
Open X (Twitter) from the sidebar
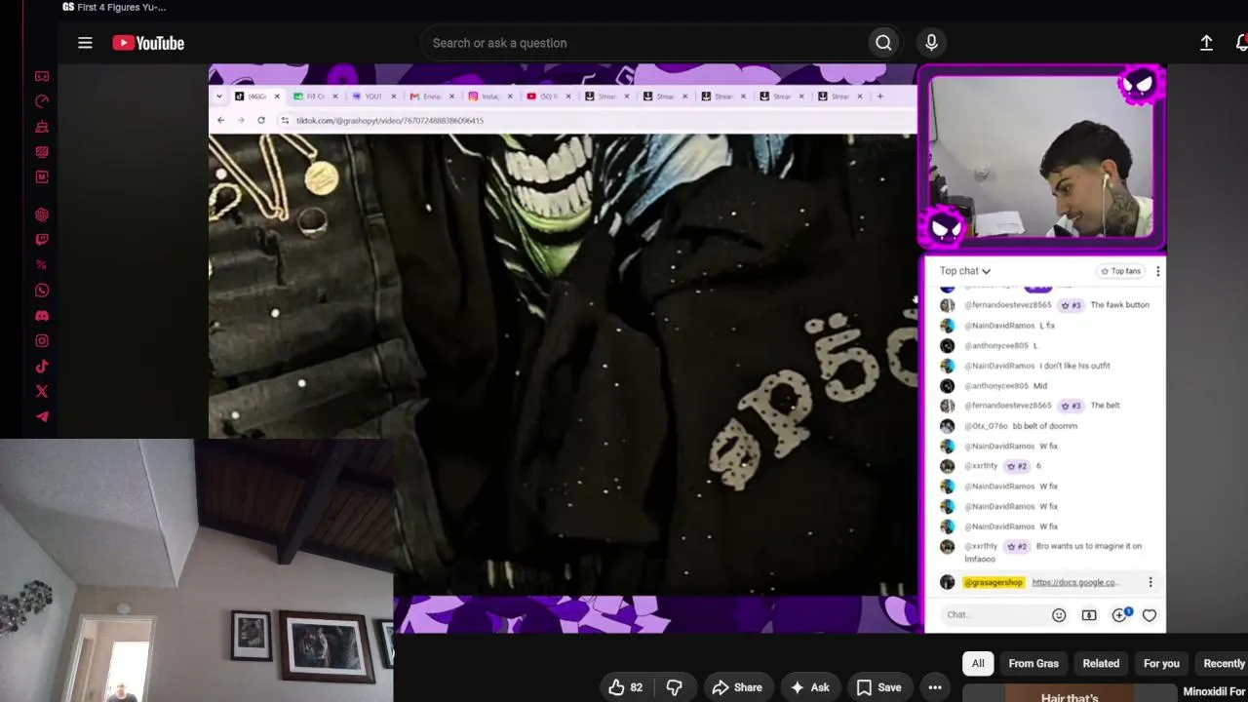point(42,392)
